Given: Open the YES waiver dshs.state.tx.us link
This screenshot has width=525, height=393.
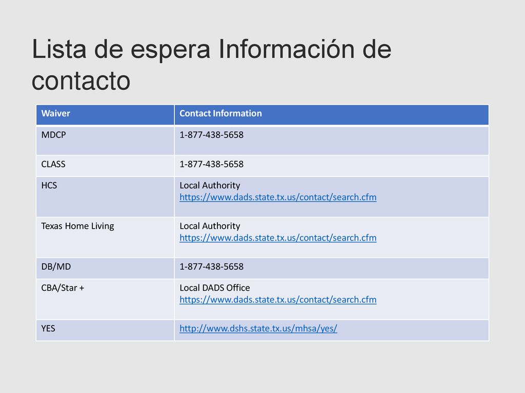Looking at the screenshot, I should 258,329.
